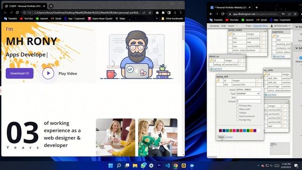Open extensions puzzle icon in left browser
This screenshot has height=170, width=302.
163,13
